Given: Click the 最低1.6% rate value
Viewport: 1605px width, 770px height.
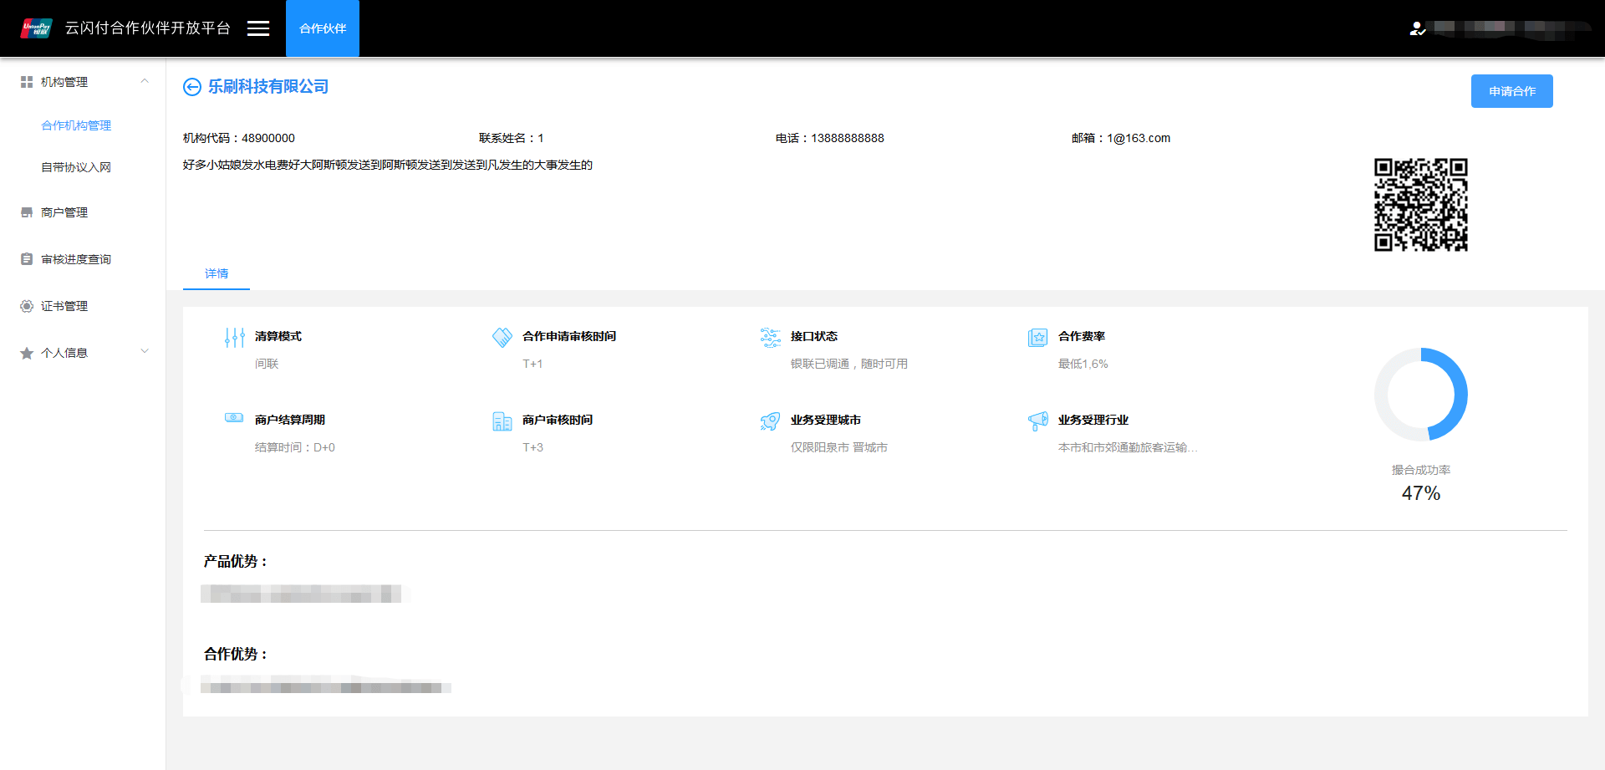Looking at the screenshot, I should point(1083,364).
